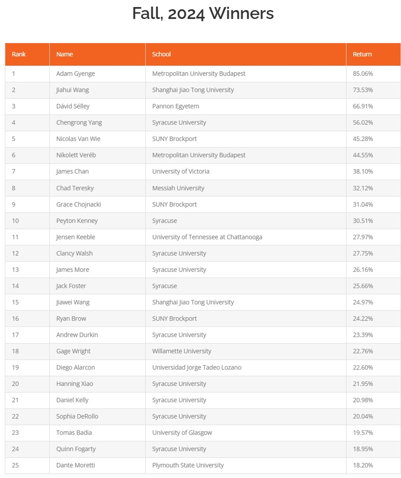Click the Pannon Egyetem school cell
This screenshot has height=478, width=401.
[x=176, y=106]
